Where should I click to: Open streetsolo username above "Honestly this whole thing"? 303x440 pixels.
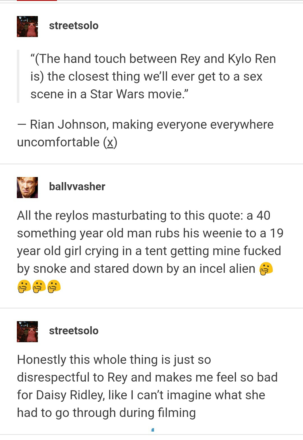(74, 331)
